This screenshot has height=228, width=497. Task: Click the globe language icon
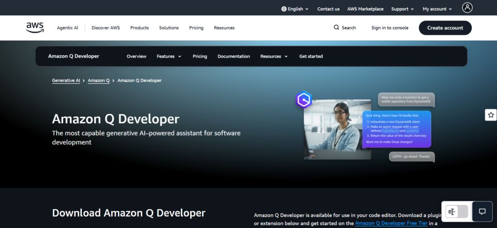pos(284,9)
